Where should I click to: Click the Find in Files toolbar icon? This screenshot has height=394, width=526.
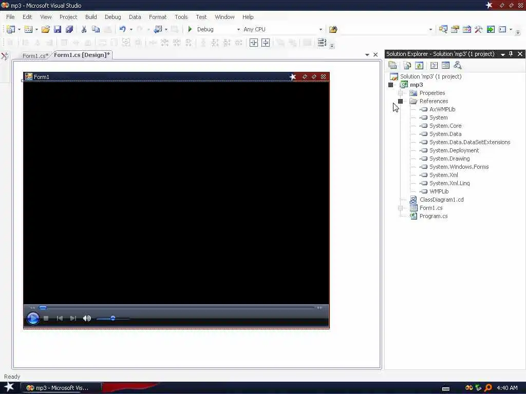[333, 29]
